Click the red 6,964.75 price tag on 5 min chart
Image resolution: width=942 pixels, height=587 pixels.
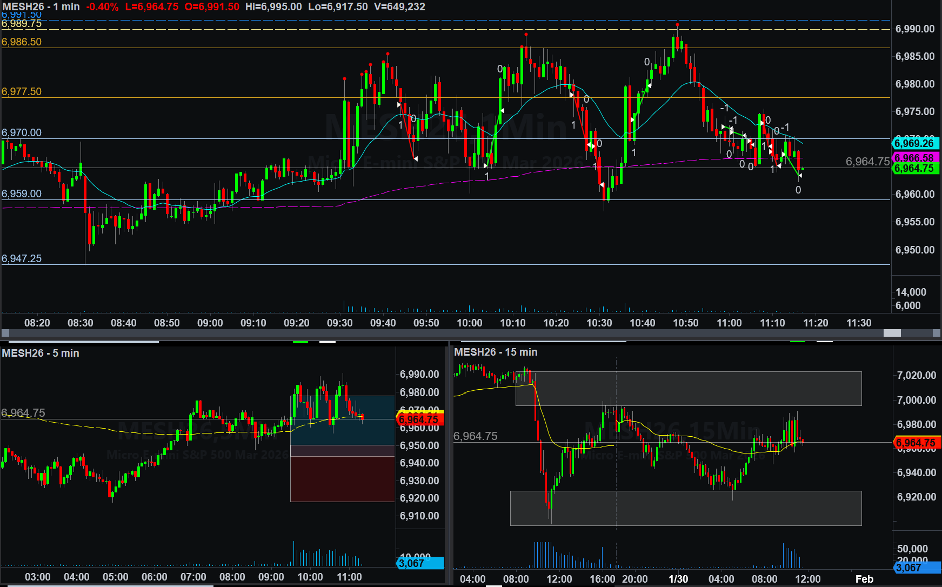click(419, 419)
